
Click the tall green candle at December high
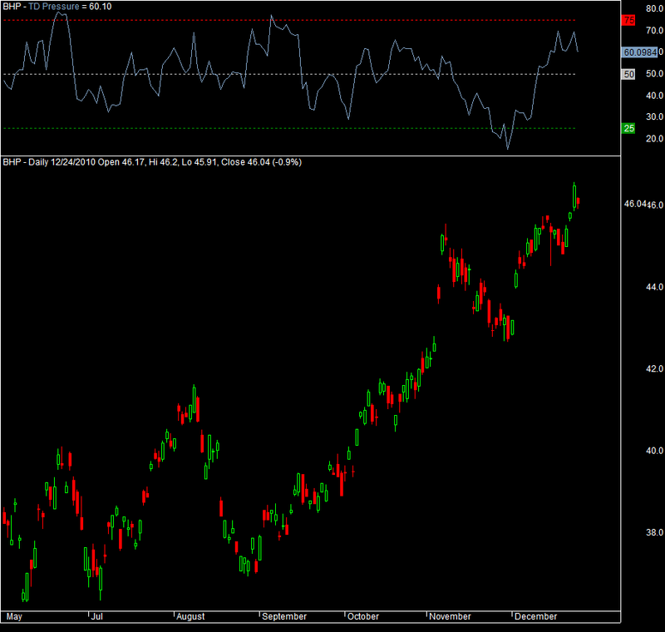click(574, 196)
